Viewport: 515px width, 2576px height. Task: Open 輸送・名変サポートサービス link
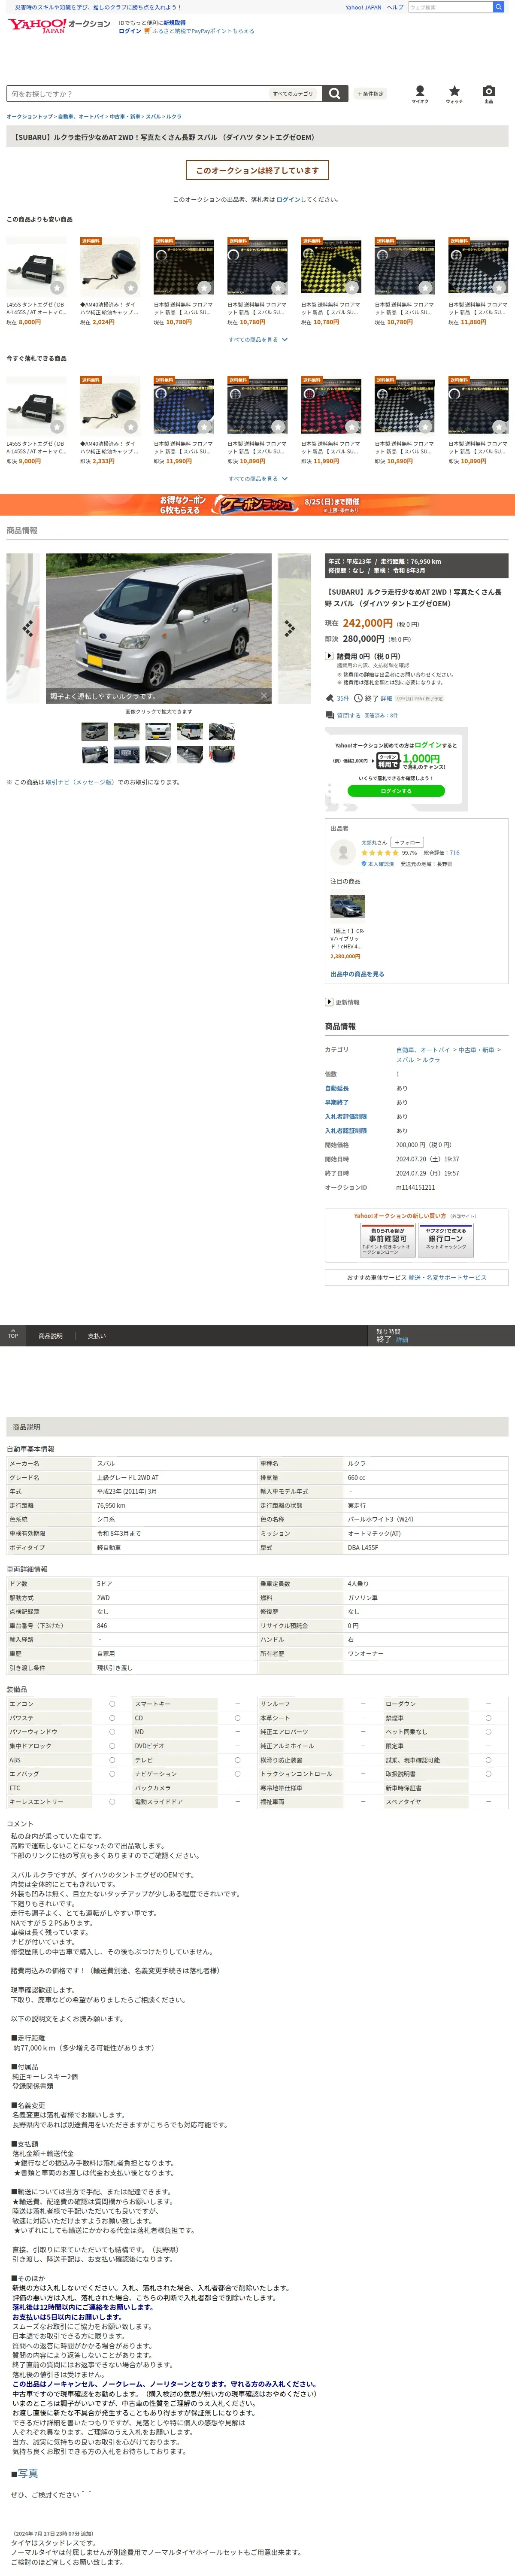click(447, 1277)
